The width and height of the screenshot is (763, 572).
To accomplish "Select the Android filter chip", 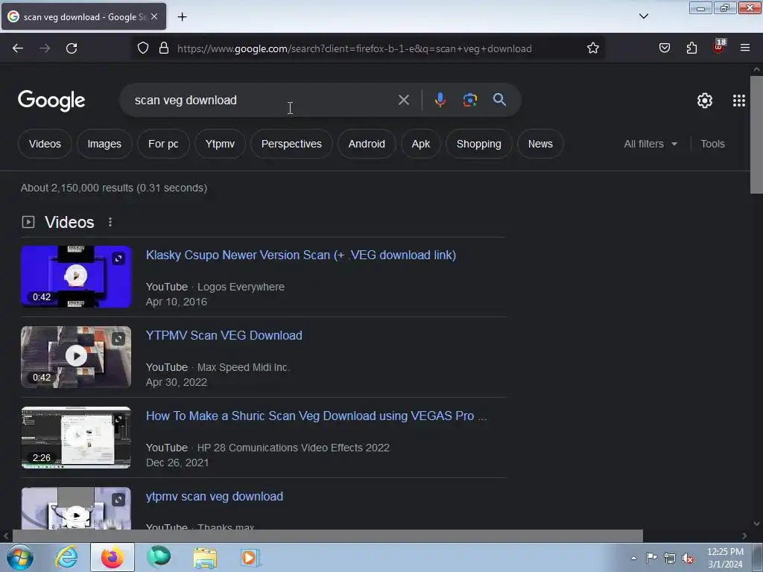I will [367, 144].
